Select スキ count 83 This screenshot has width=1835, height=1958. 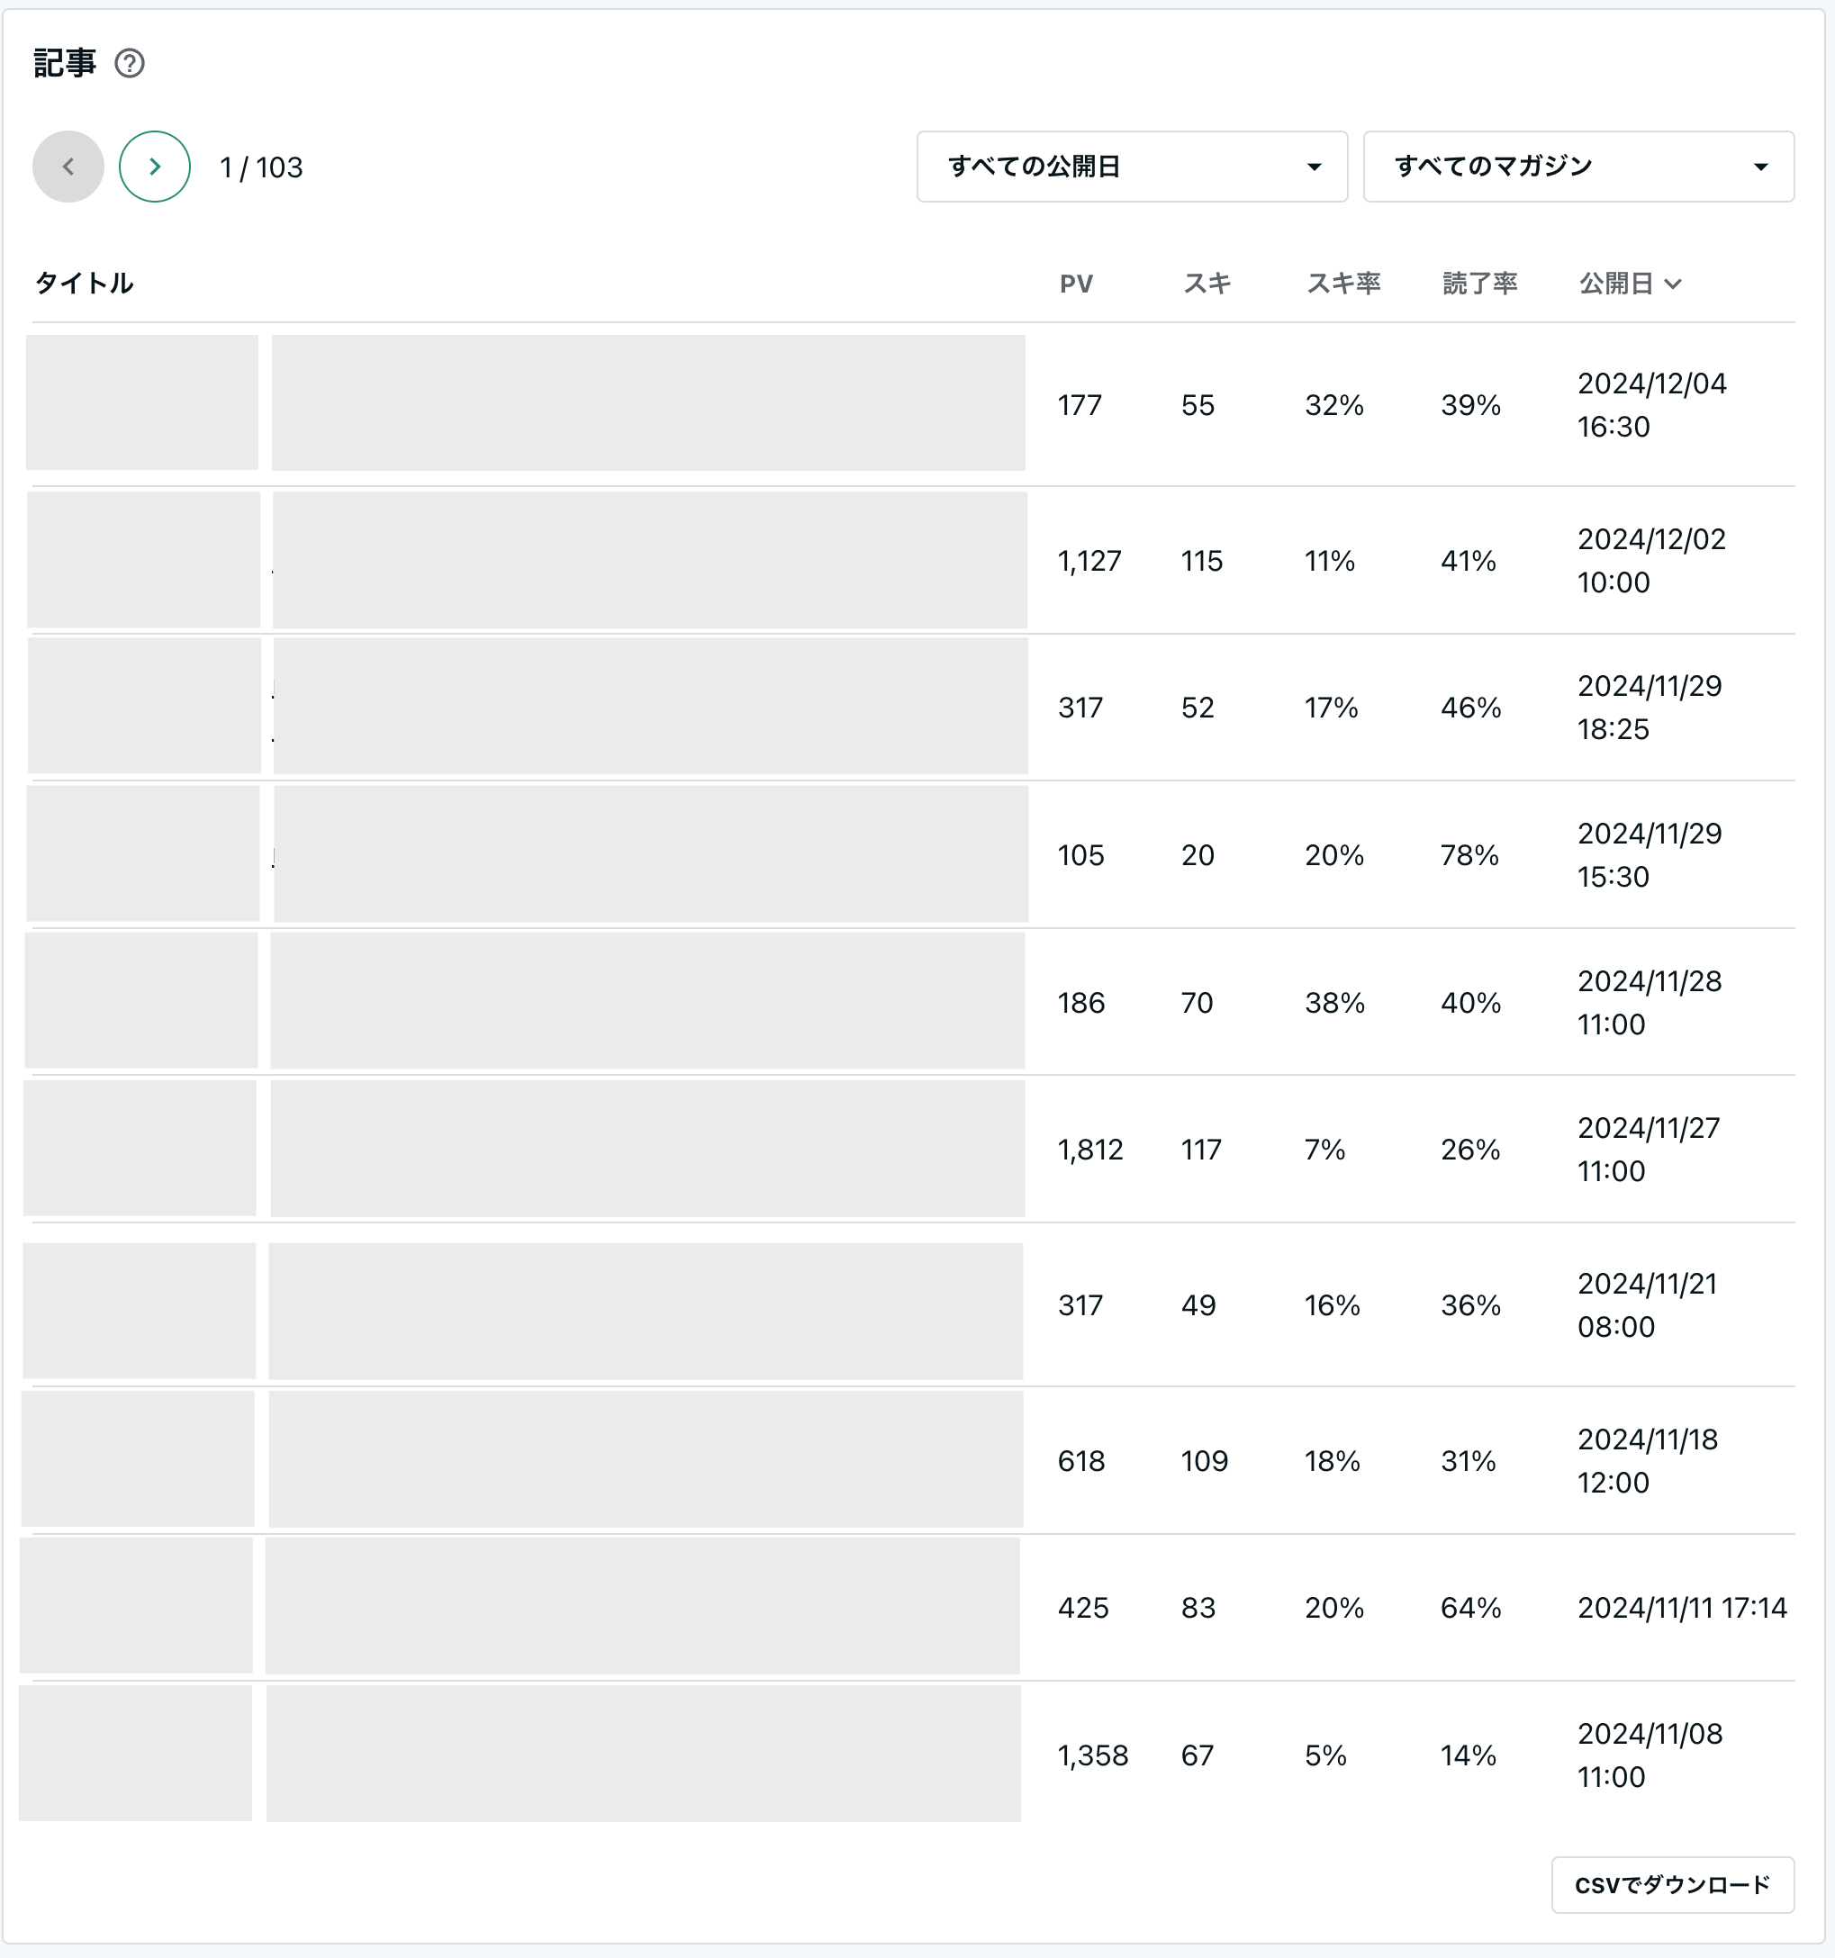(1198, 1608)
